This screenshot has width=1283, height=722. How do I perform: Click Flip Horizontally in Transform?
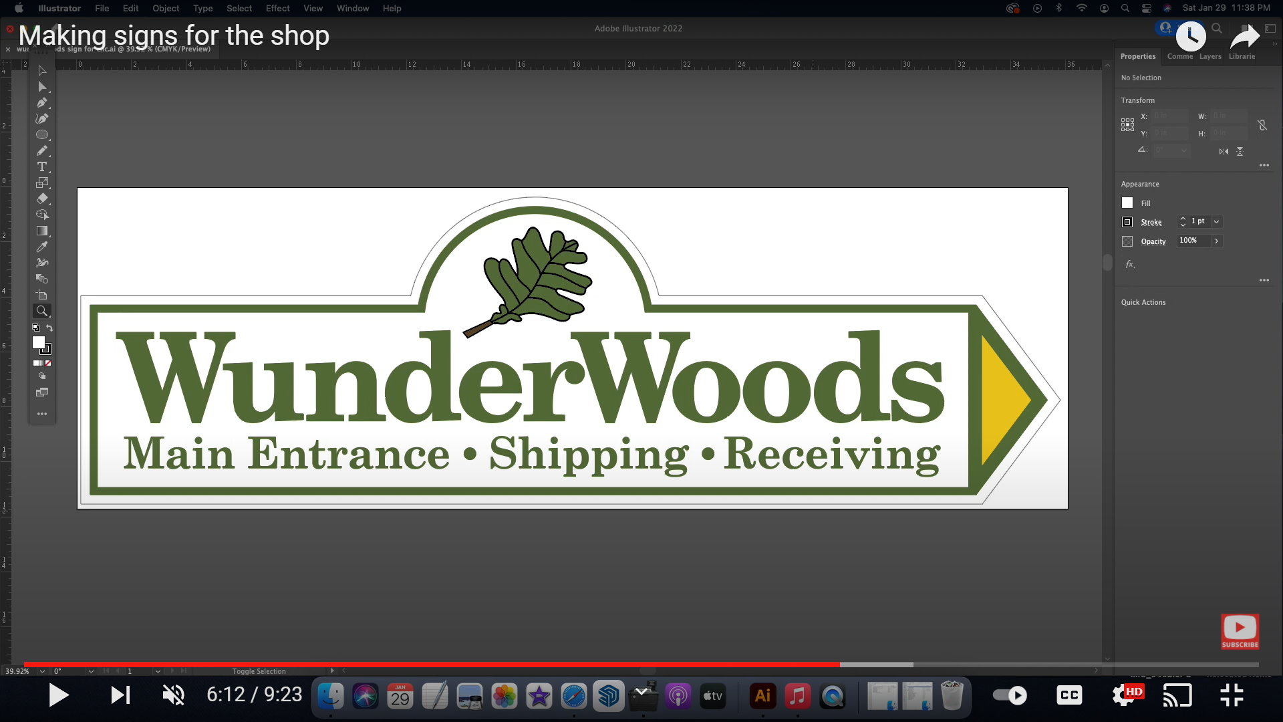1224,152
